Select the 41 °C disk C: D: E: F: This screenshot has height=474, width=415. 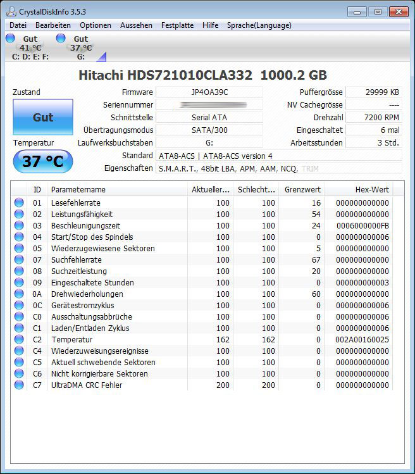[30, 47]
